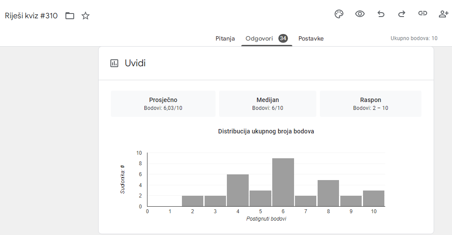Preview the form with the eye icon
Screen dimensions: 452x235
tap(360, 14)
